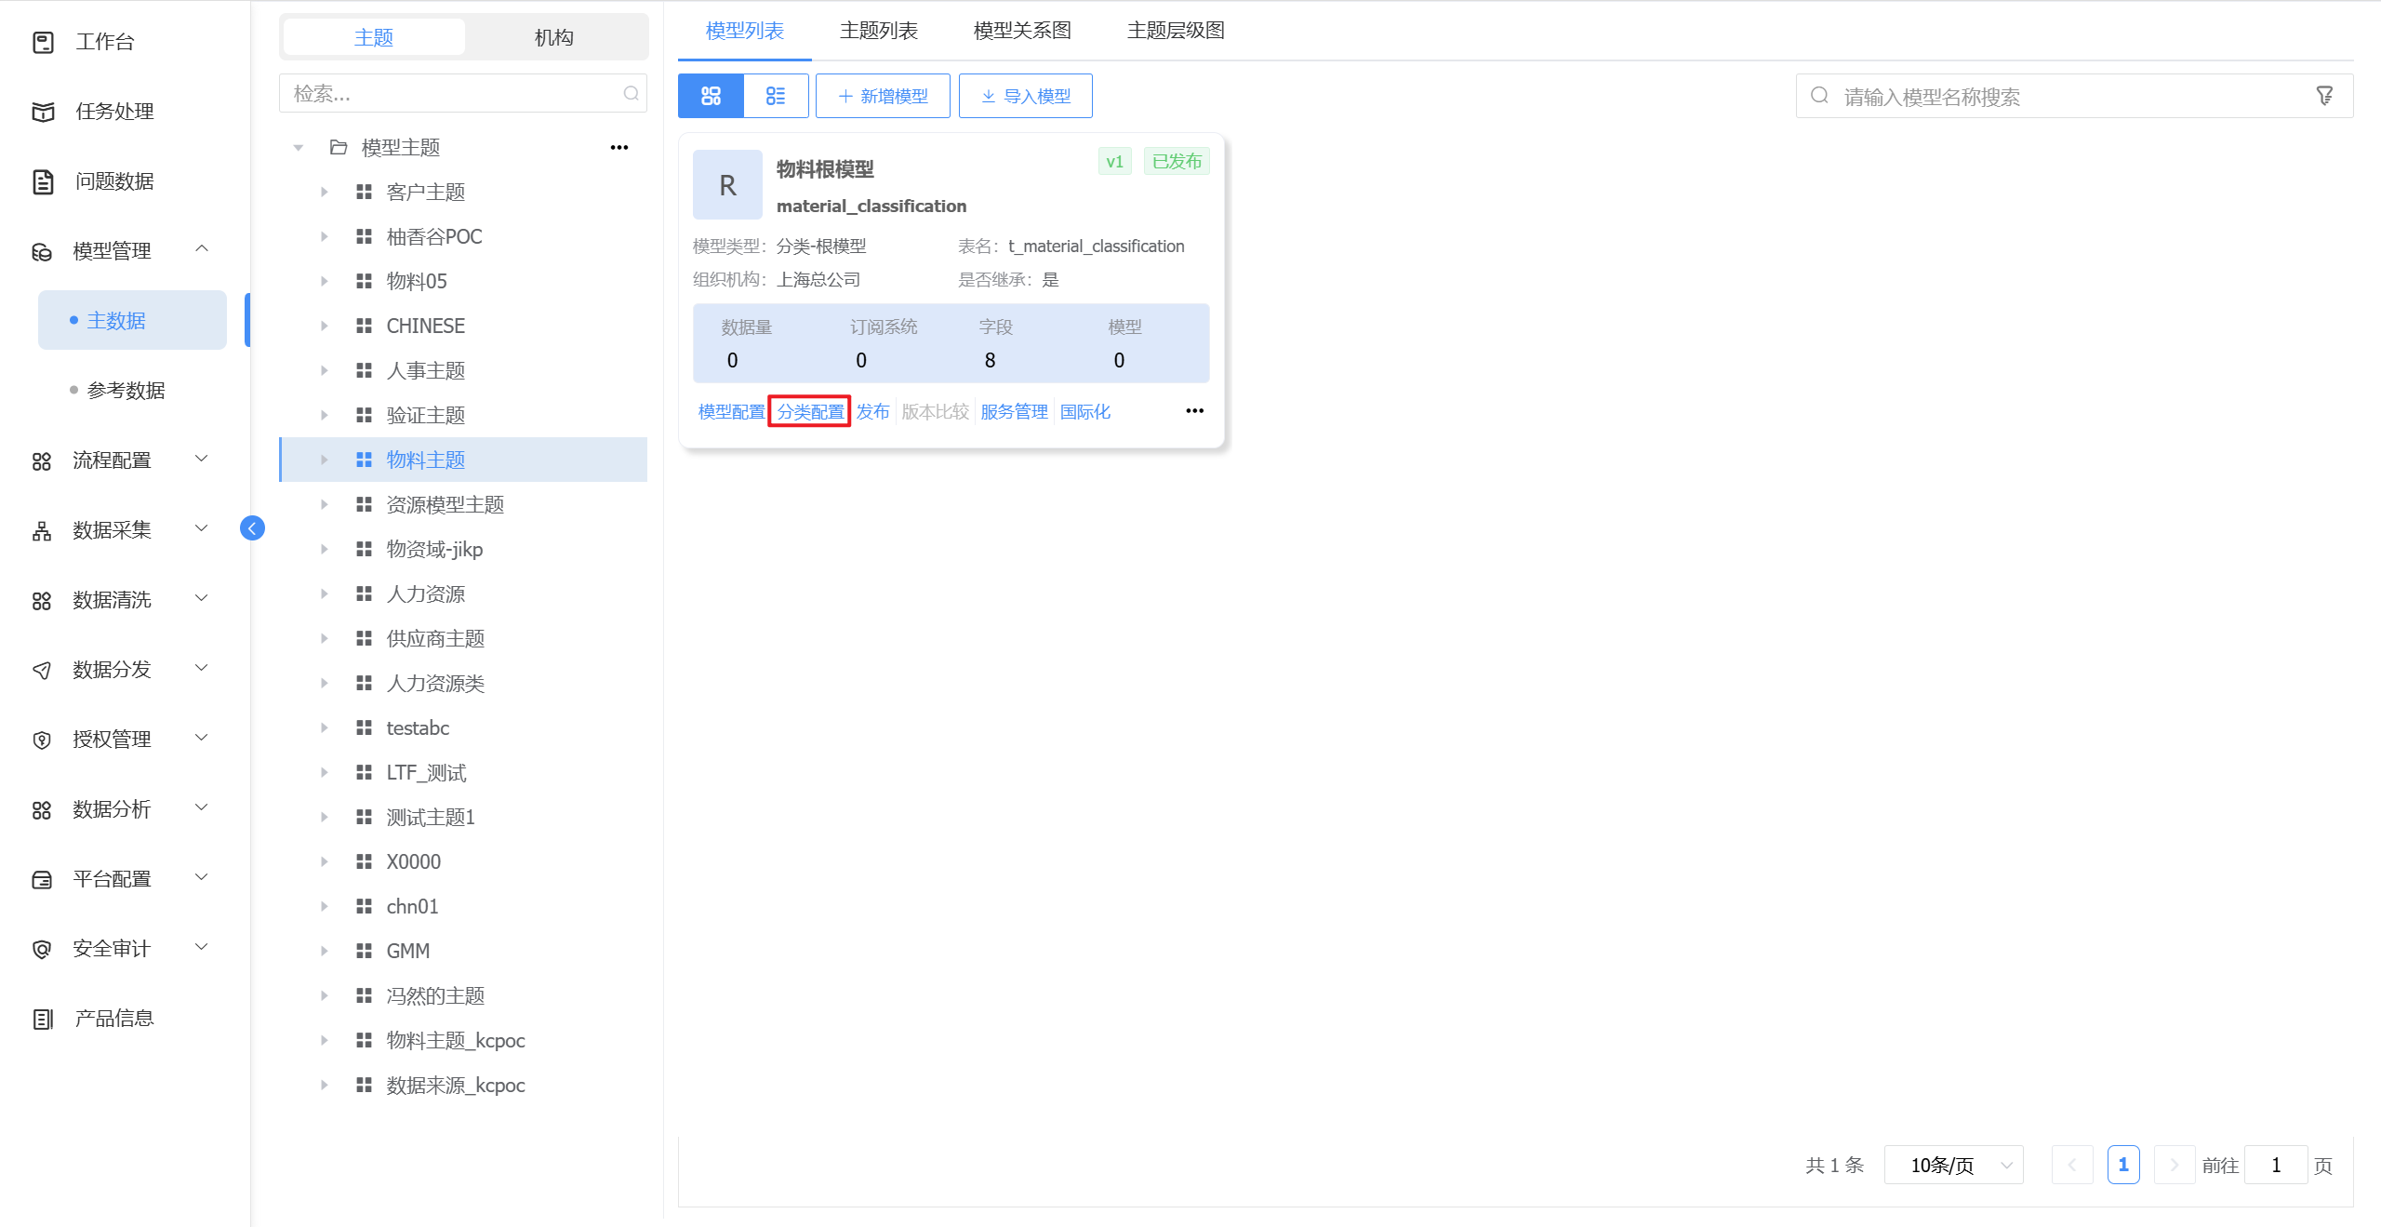Click the tree search magnifier icon
Screen dimensions: 2381x1227
pyautogui.click(x=631, y=93)
